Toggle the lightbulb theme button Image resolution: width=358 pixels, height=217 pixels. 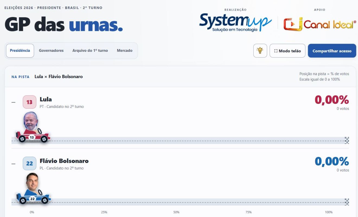coord(260,51)
